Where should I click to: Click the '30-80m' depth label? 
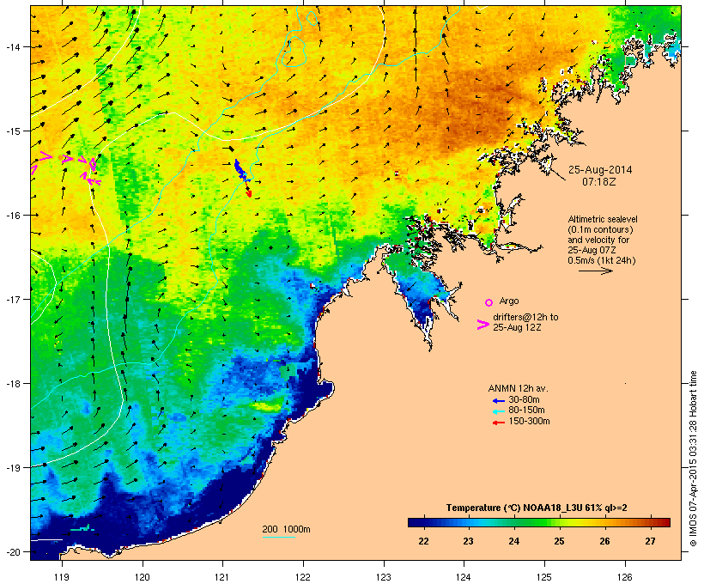[x=524, y=400]
